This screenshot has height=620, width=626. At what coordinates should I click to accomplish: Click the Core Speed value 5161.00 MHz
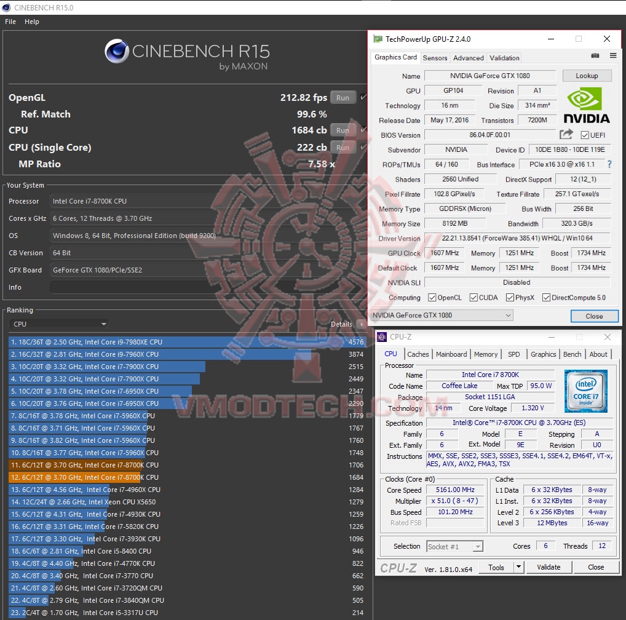click(x=455, y=490)
